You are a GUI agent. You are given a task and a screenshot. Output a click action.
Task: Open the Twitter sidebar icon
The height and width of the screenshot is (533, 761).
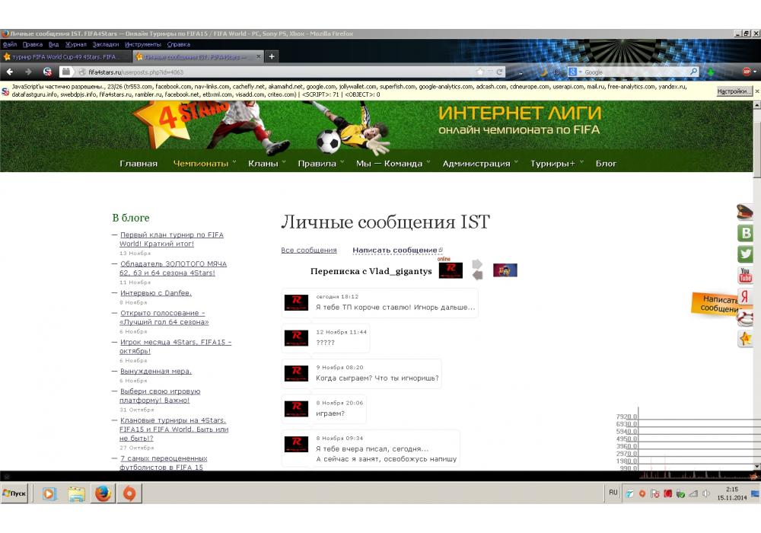pyautogui.click(x=745, y=254)
